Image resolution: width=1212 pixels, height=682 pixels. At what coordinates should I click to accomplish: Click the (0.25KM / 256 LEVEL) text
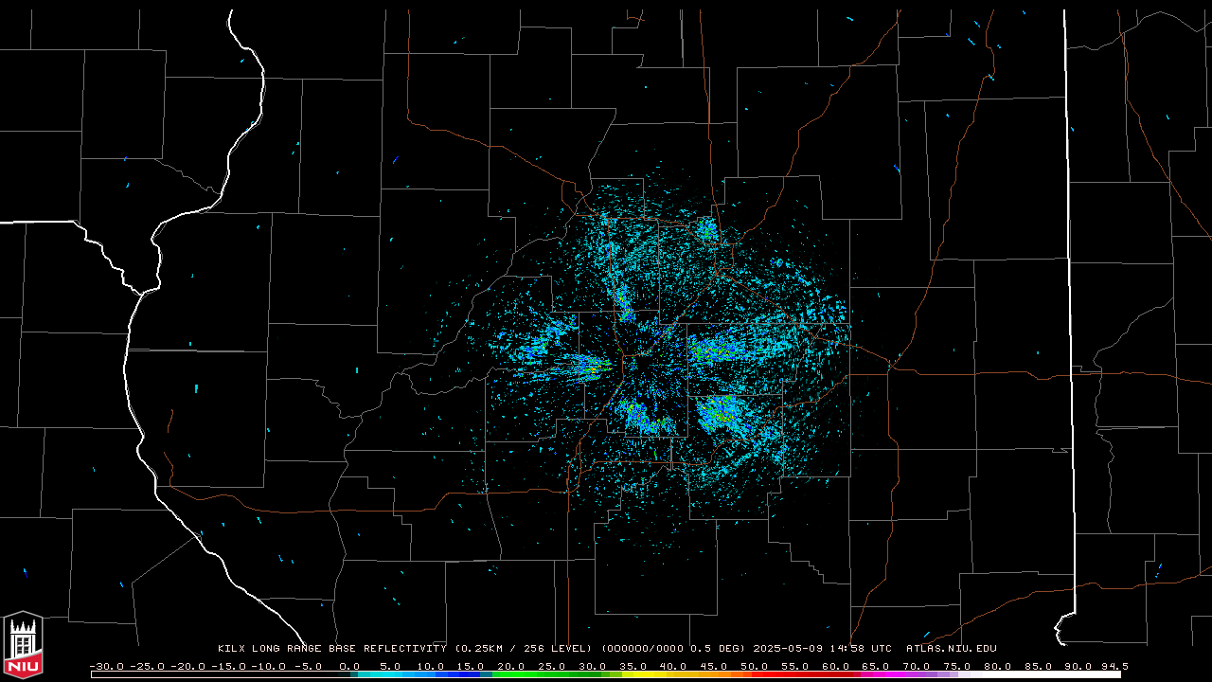click(x=523, y=649)
